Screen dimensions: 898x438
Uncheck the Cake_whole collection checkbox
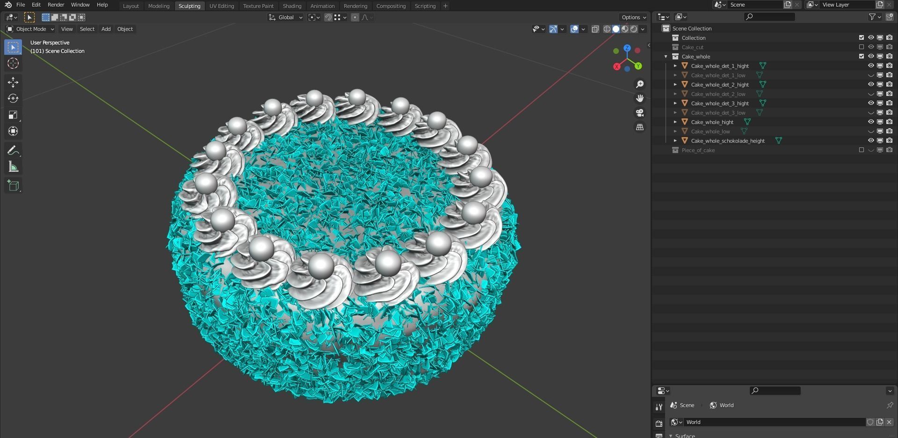[x=862, y=57]
